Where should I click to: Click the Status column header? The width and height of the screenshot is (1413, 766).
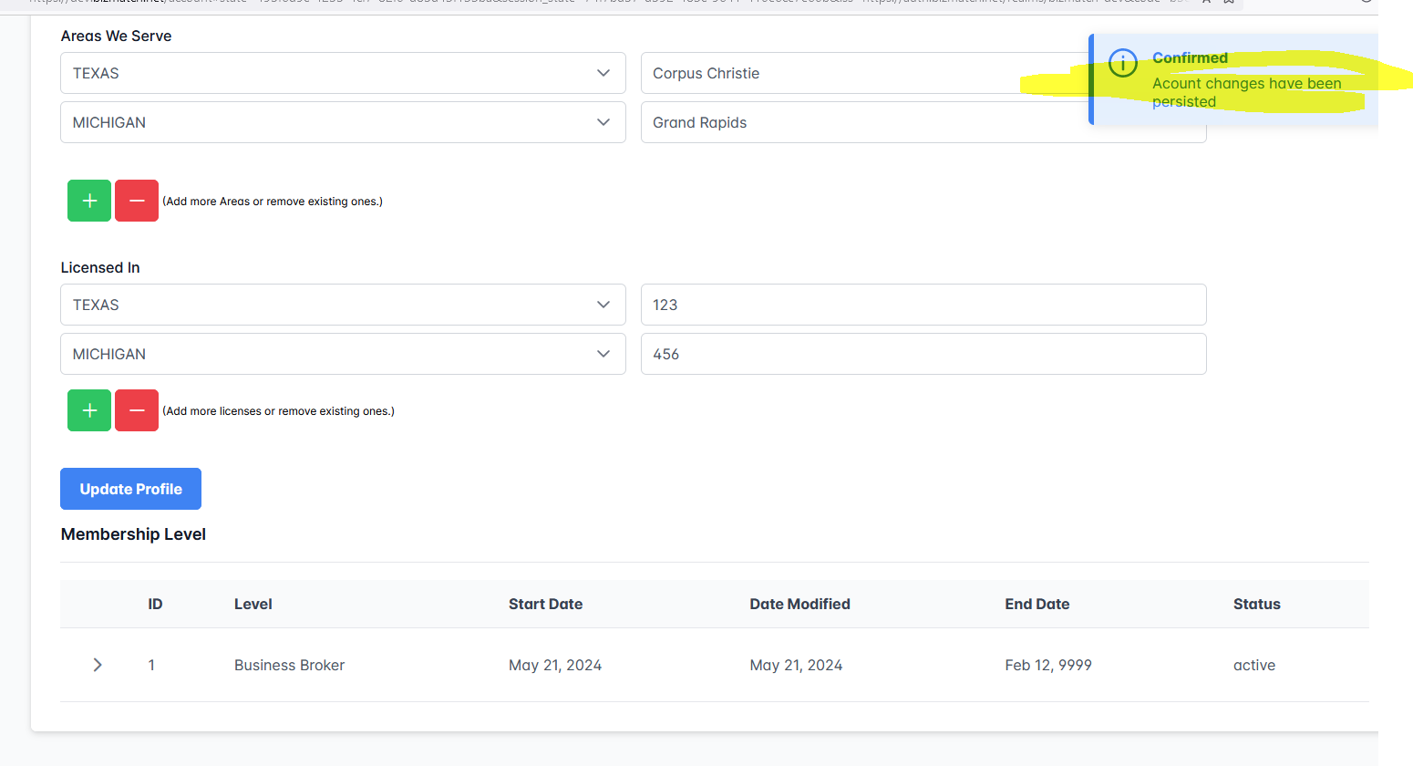coord(1256,604)
